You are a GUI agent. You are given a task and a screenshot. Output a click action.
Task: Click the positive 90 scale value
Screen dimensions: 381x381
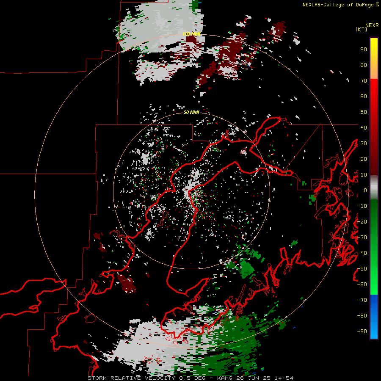(364, 50)
